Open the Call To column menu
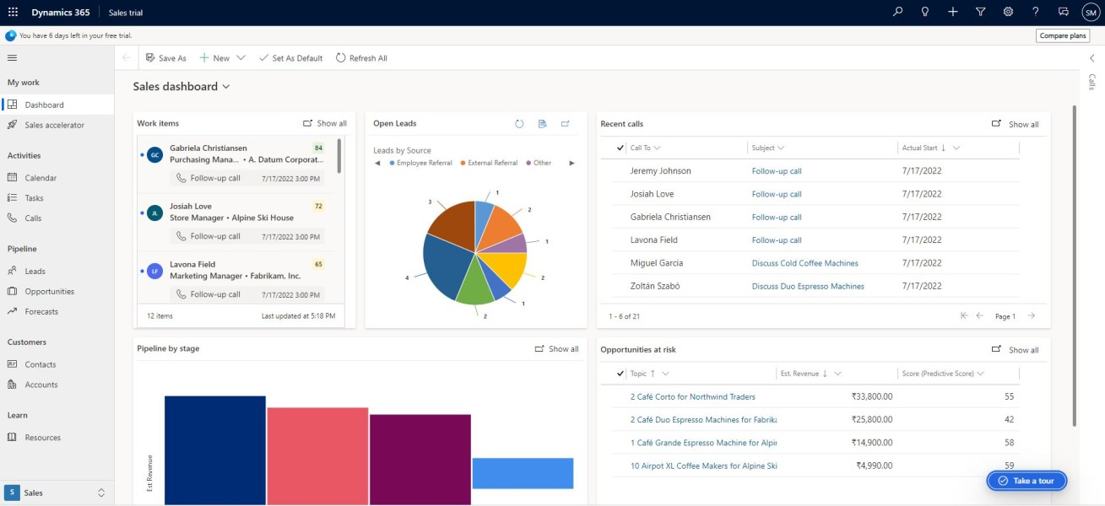 tap(657, 148)
